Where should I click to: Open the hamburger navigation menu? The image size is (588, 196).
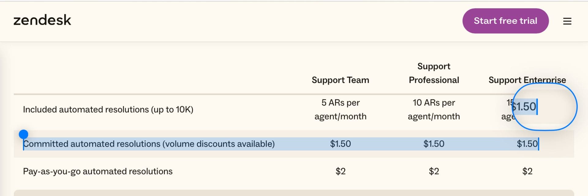pos(567,21)
